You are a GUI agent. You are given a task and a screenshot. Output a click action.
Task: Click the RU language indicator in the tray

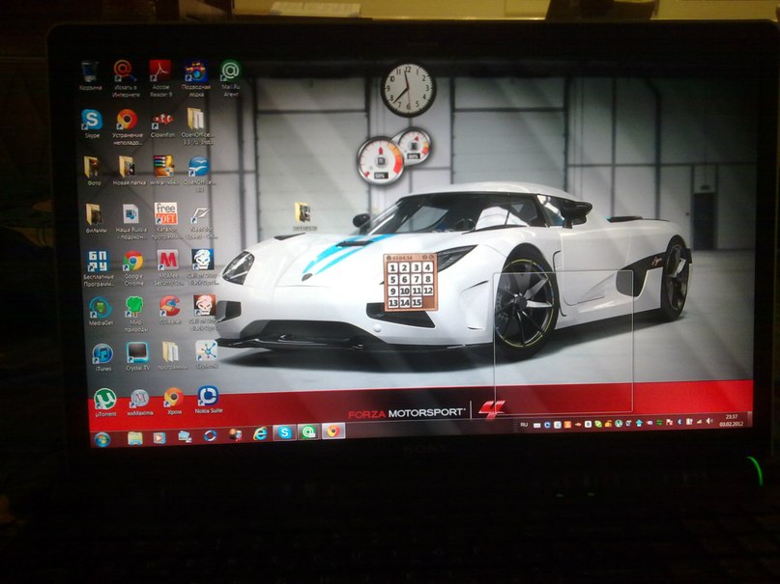tap(525, 424)
